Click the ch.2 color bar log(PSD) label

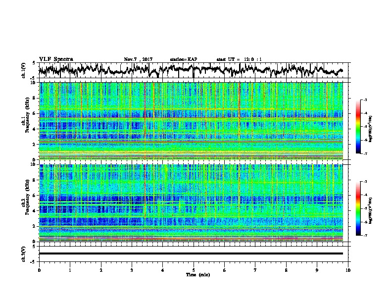(x=370, y=210)
